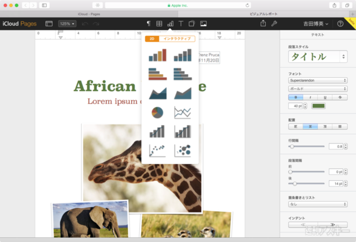Open a new Safari tab
The width and height of the screenshot is (356, 242).
tap(352, 14)
